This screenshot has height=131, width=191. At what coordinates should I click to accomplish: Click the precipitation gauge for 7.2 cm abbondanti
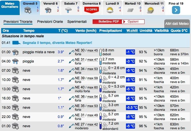tap(100, 126)
